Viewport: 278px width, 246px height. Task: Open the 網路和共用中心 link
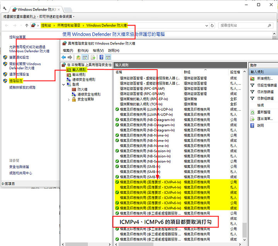[20, 173]
